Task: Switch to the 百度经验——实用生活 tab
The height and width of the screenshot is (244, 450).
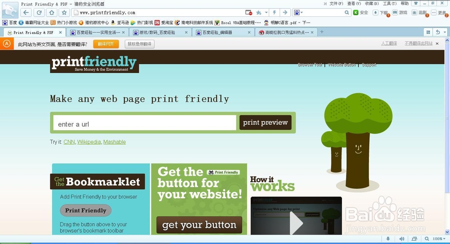Action: click(98, 32)
